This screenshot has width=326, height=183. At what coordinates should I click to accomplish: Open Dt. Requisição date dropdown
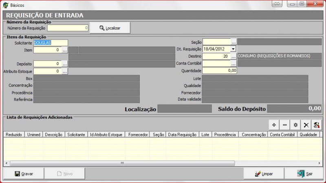pyautogui.click(x=233, y=49)
